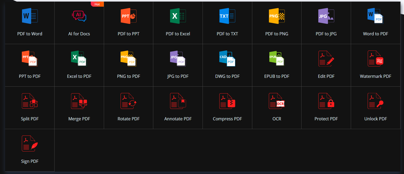The height and width of the screenshot is (174, 404).
Task: Click the Protect PDF padlock icon
Action: (x=326, y=101)
